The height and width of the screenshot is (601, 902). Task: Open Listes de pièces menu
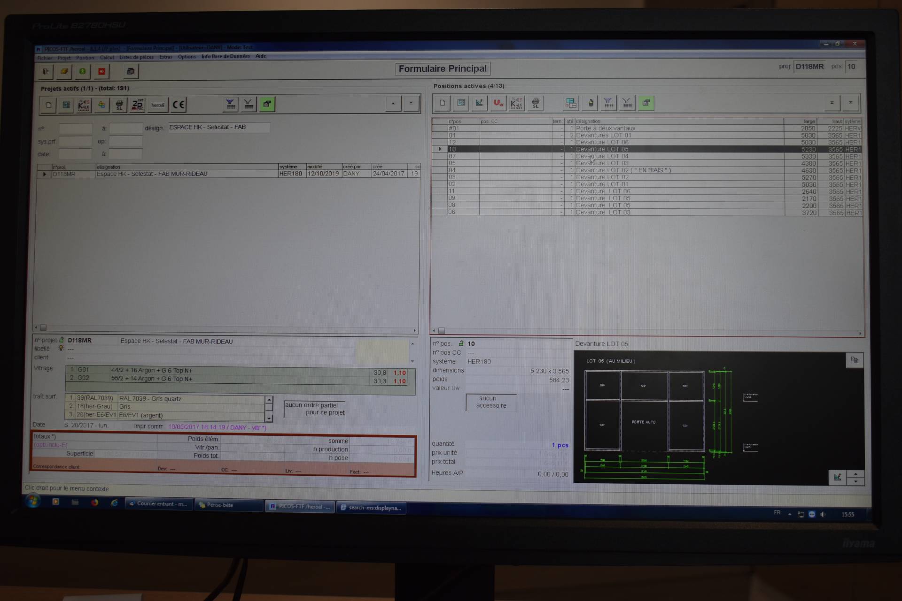pos(136,57)
